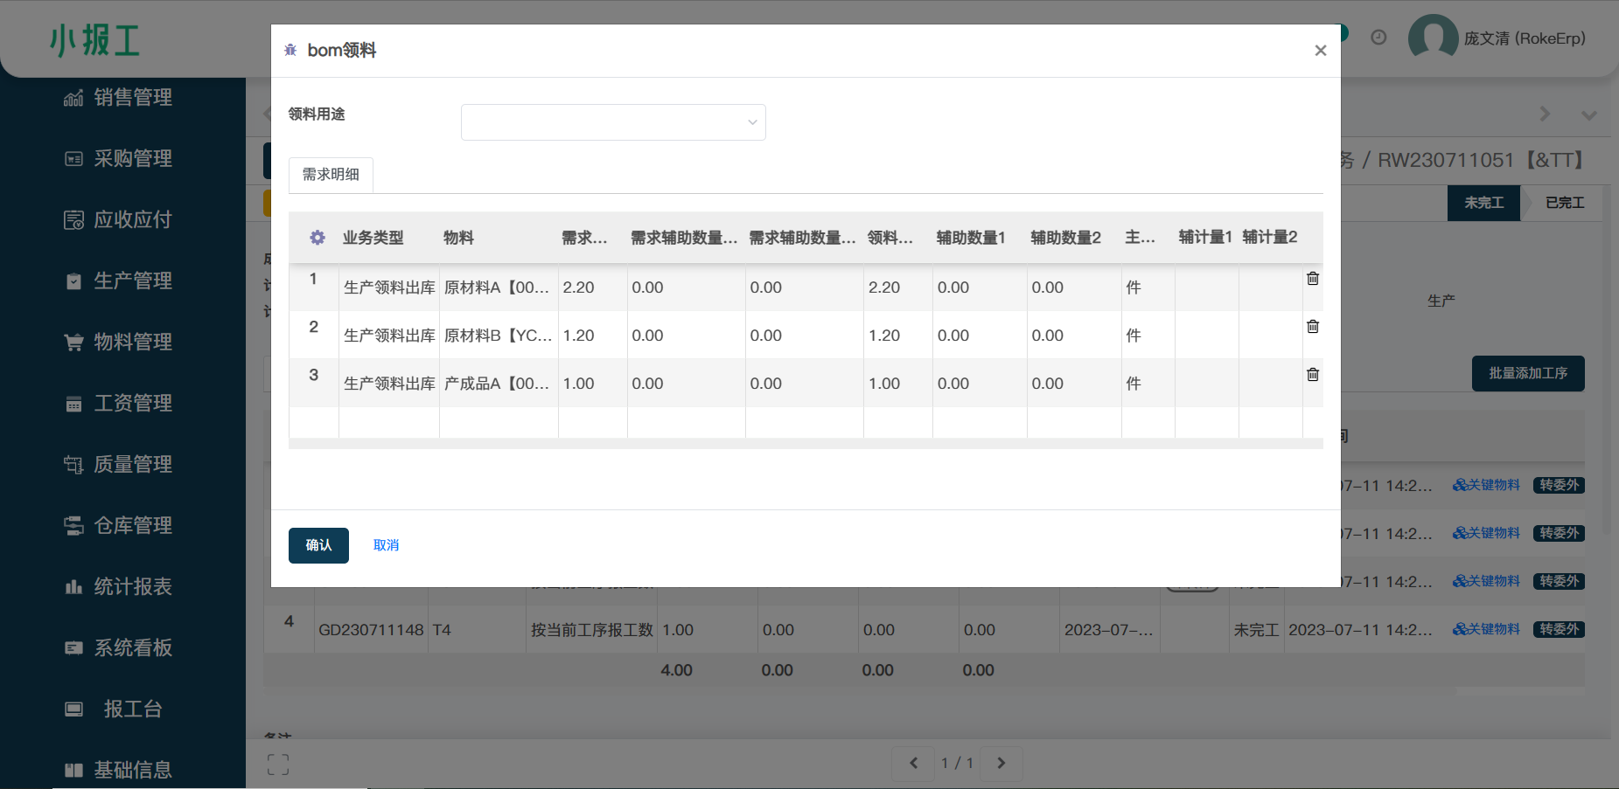The image size is (1619, 789).
Task: Open 生产管理 in the sidebar
Action: click(x=132, y=281)
